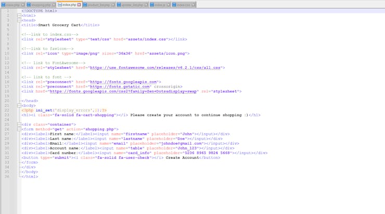Click the 'shopping.php' action value
The height and width of the screenshot is (214, 385).
click(99, 129)
